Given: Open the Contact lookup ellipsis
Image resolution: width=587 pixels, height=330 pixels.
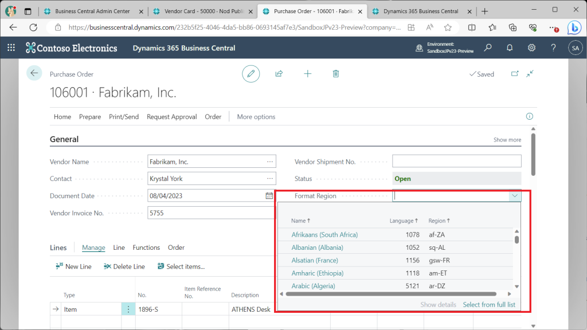Looking at the screenshot, I should coord(270,179).
